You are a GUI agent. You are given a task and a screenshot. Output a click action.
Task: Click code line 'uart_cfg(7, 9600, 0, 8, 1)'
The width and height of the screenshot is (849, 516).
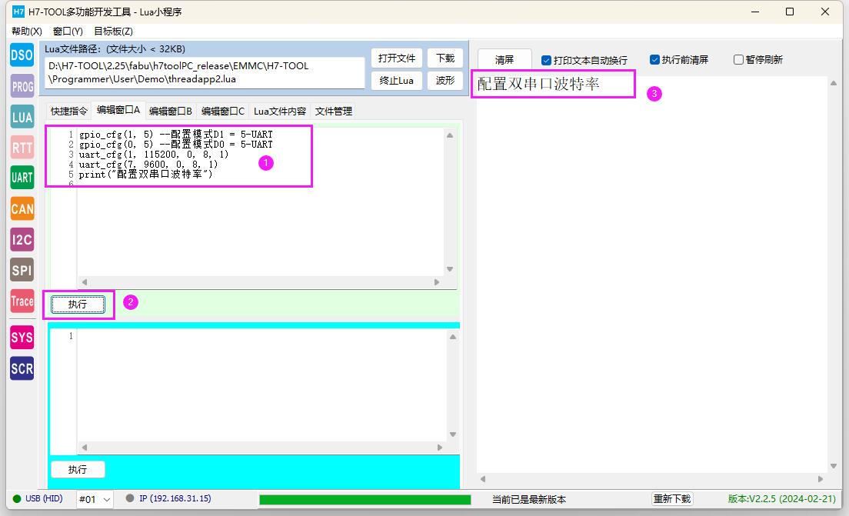(x=148, y=164)
